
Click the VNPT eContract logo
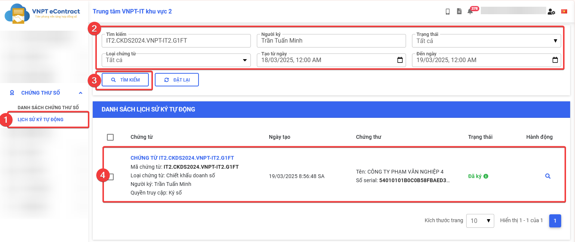tap(42, 14)
